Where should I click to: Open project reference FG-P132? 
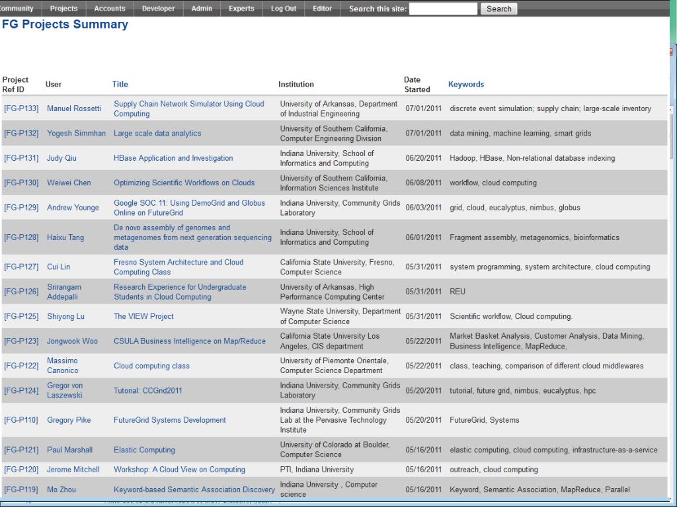[x=21, y=133]
